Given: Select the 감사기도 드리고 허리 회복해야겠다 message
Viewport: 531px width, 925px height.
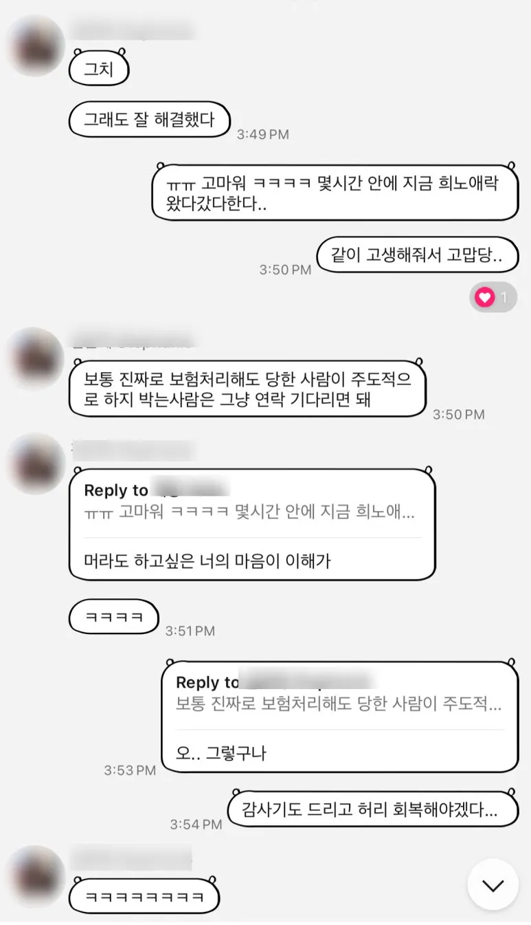Looking at the screenshot, I should (x=372, y=809).
